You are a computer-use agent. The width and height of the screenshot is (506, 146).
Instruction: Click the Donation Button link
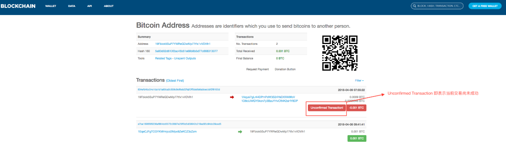[x=285, y=69]
